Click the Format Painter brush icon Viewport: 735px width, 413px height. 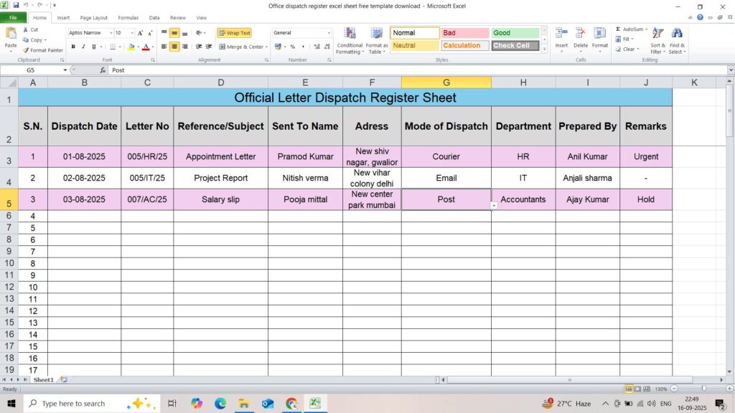click(26, 50)
